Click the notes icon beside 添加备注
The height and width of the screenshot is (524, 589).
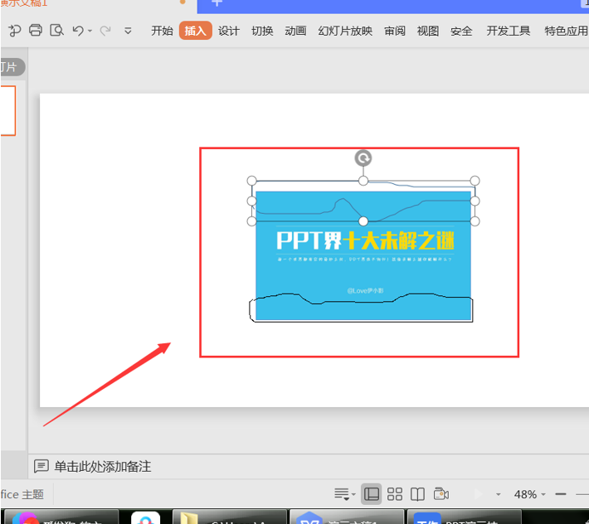(41, 466)
